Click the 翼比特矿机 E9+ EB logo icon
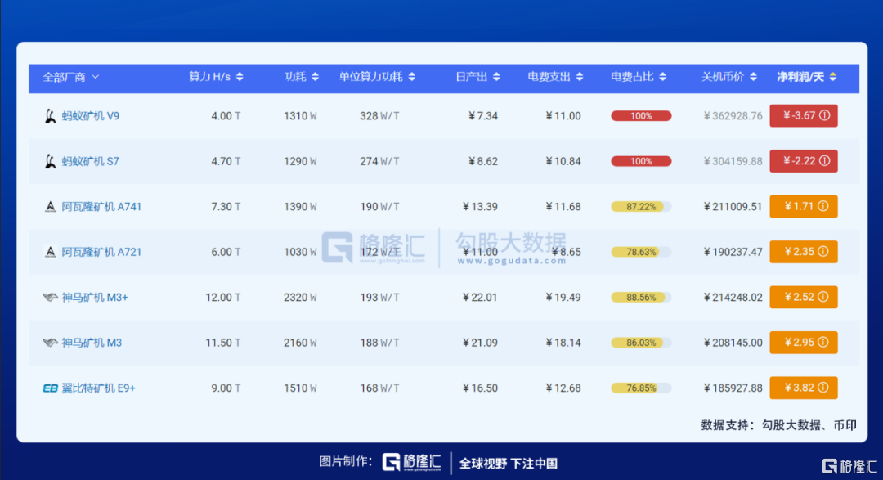This screenshot has width=883, height=480. coord(50,388)
